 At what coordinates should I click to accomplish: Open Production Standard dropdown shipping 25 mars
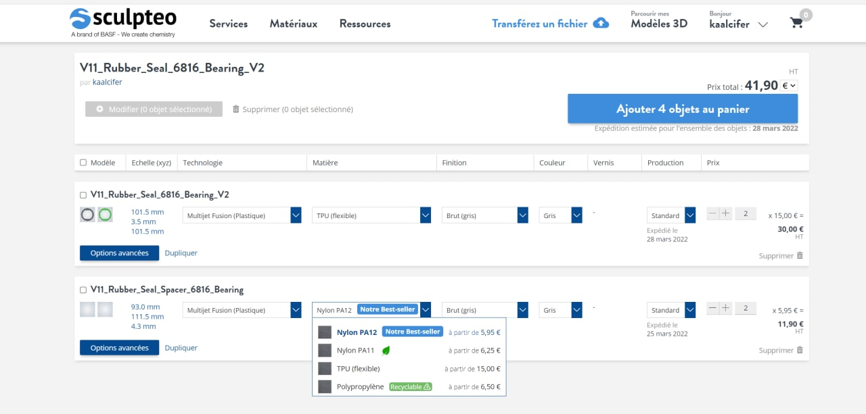click(x=671, y=310)
